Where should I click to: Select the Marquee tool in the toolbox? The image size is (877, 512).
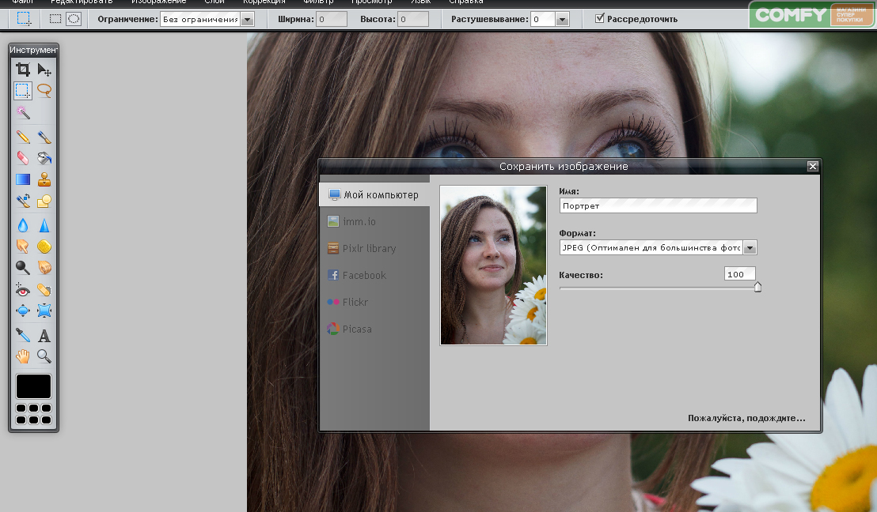click(23, 90)
